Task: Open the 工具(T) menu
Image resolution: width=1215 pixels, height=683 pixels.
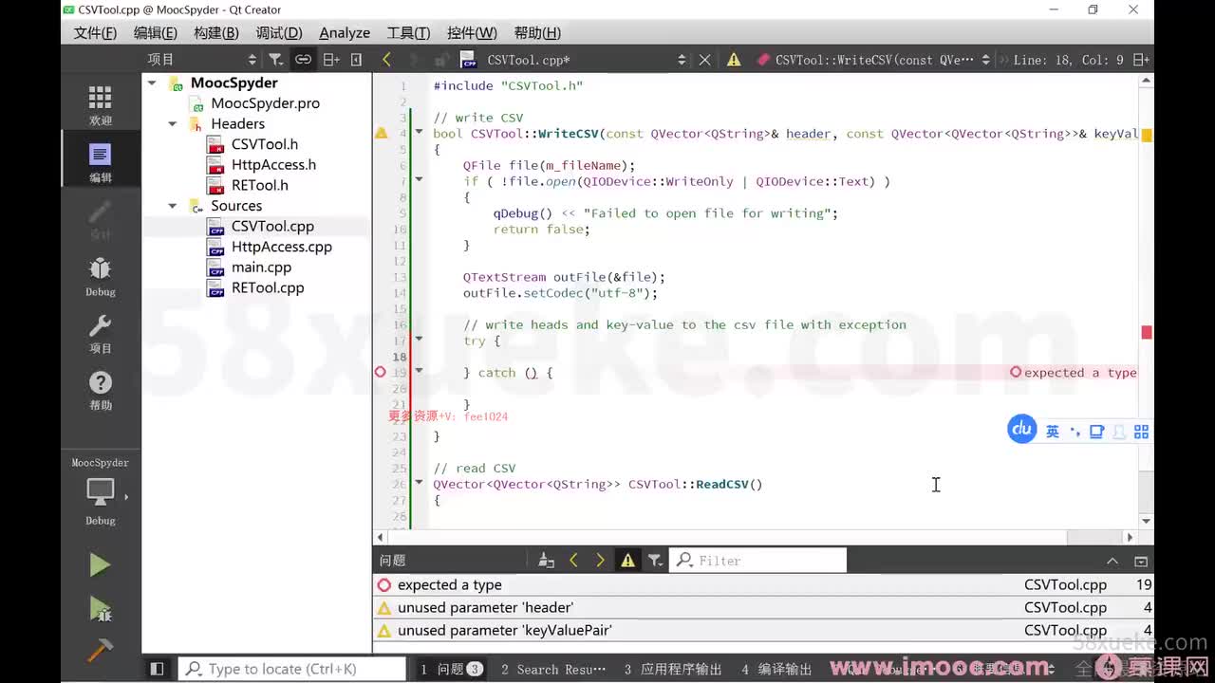Action: click(x=408, y=32)
